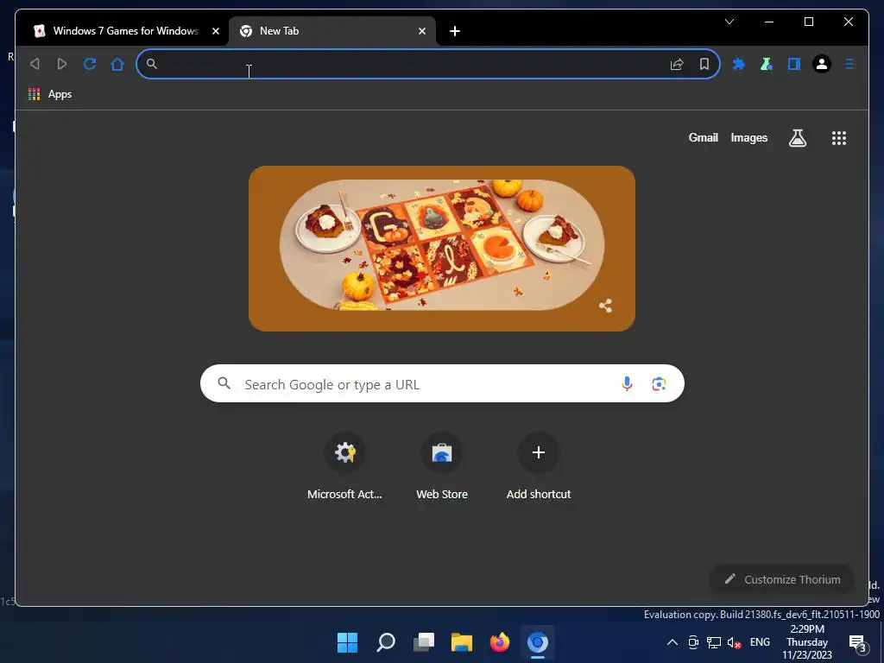Screen dimensions: 884x663
Task: Open Firefox from taskbar
Action: pos(500,642)
